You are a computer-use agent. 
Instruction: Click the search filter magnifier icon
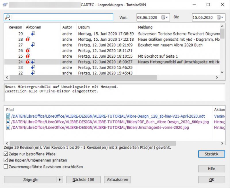pos(7,17)
